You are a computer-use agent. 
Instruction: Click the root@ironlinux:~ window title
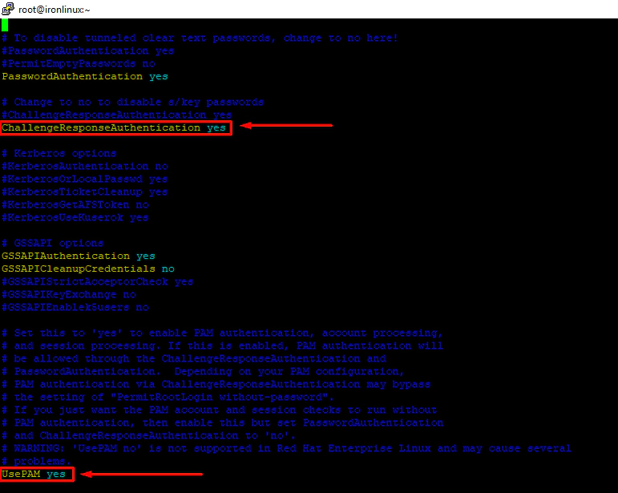tap(54, 10)
